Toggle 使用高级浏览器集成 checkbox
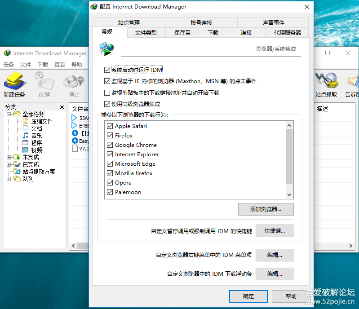 click(107, 104)
